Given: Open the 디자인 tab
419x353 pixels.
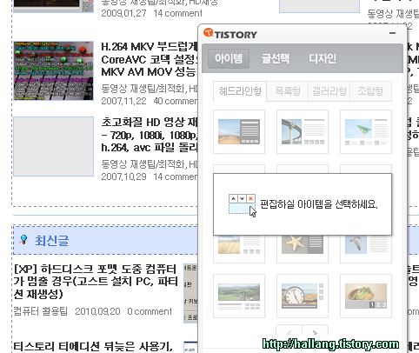Looking at the screenshot, I should [323, 58].
